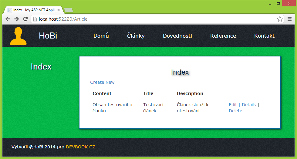Open the HoBi site title link
The height and width of the screenshot is (159, 297).
48,36
